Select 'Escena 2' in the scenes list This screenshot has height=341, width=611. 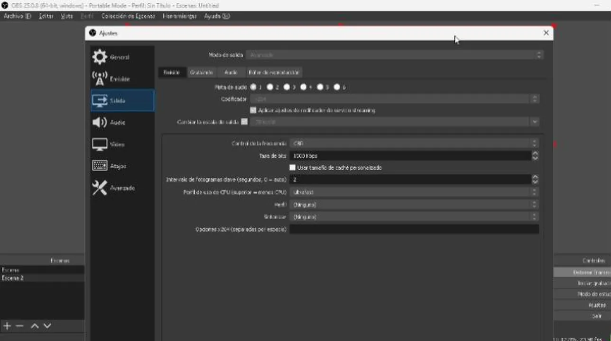[x=42, y=278]
